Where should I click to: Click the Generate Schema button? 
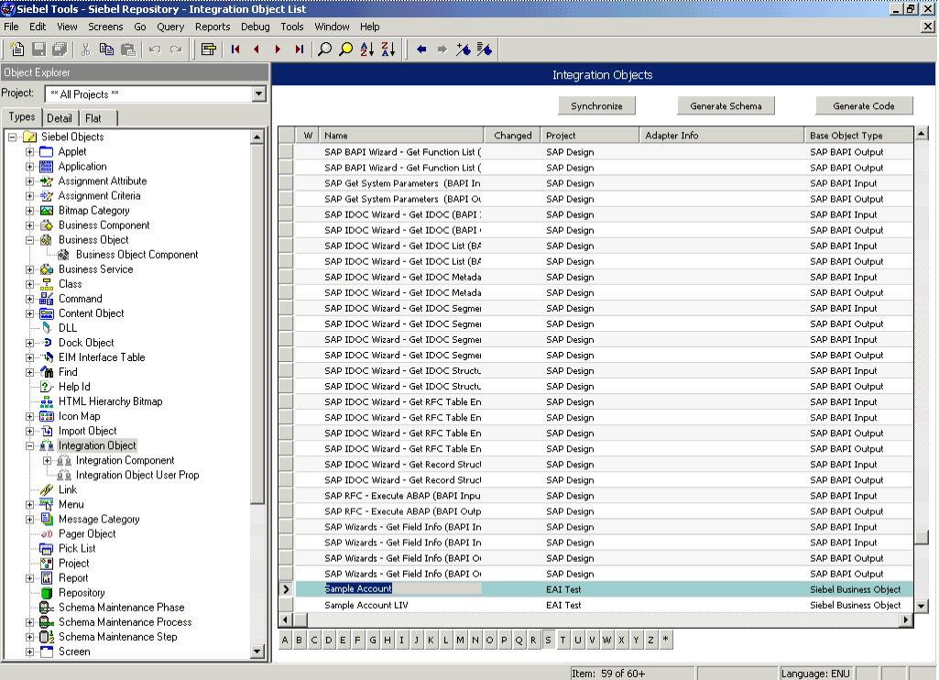click(726, 105)
